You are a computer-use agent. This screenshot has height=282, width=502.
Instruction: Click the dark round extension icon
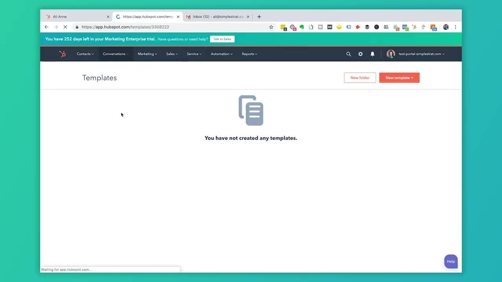coord(376,27)
